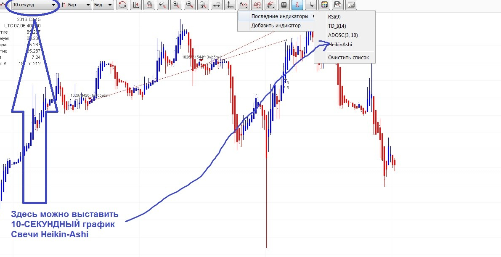Click the zoom to area icon
The width and height of the screenshot is (501, 257).
(203, 5)
